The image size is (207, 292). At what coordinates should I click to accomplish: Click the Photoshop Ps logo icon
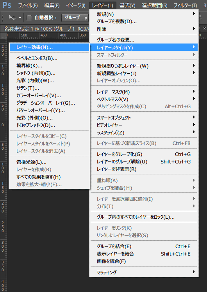[x=7, y=5]
